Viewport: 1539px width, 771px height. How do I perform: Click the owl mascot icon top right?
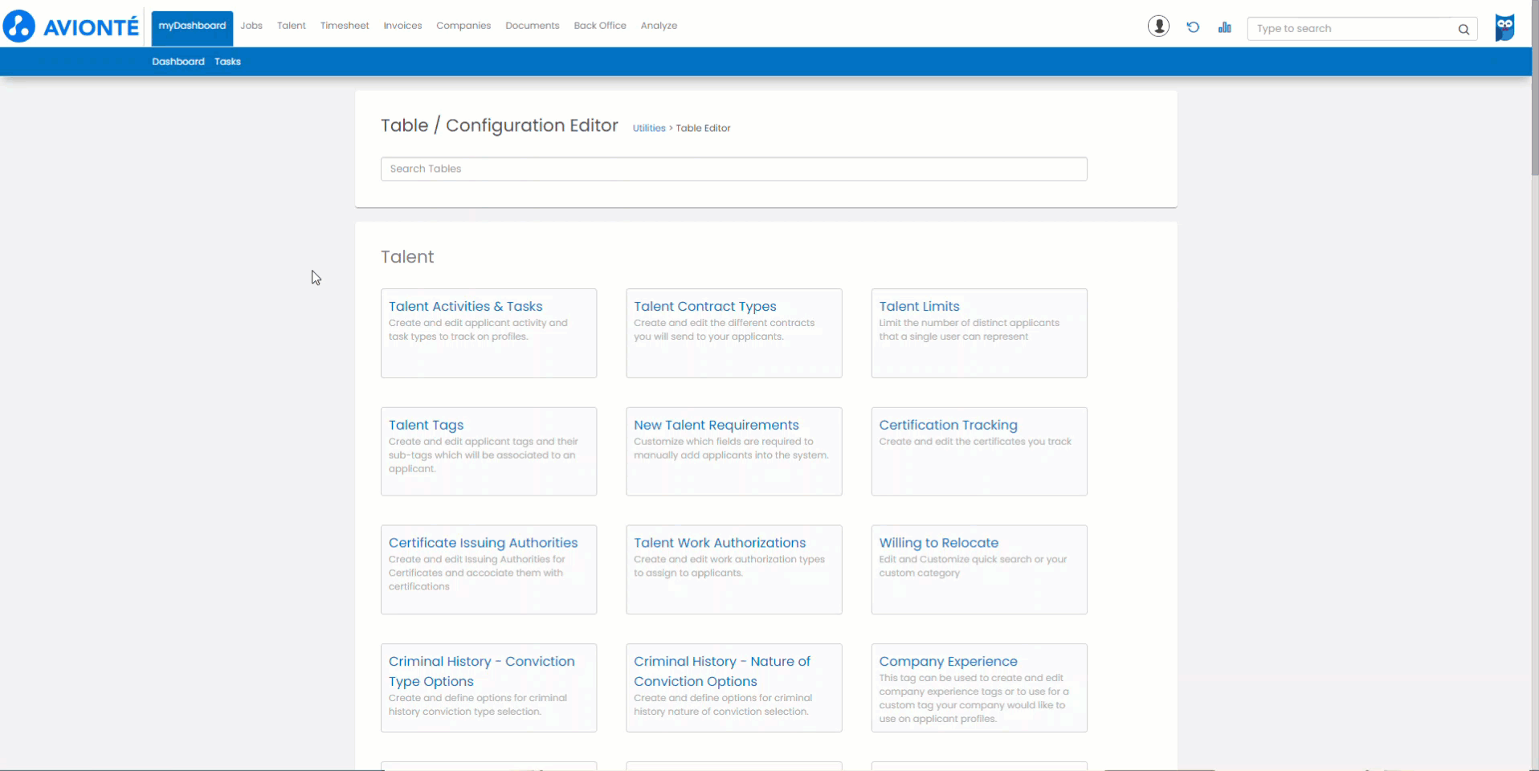coord(1504,27)
